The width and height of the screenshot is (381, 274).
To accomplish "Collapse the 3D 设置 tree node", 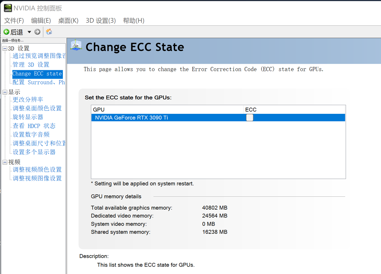I will [5, 49].
